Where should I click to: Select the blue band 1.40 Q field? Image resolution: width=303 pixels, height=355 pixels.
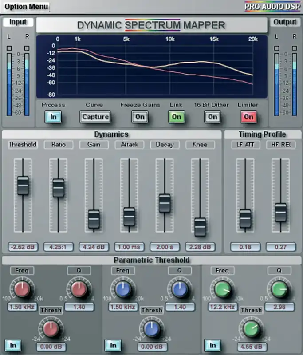[180, 307]
